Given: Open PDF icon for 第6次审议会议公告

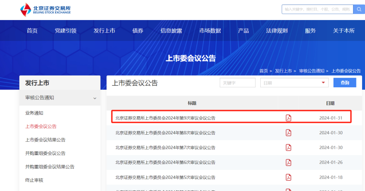Looking at the screenshot, I should click(x=288, y=162).
